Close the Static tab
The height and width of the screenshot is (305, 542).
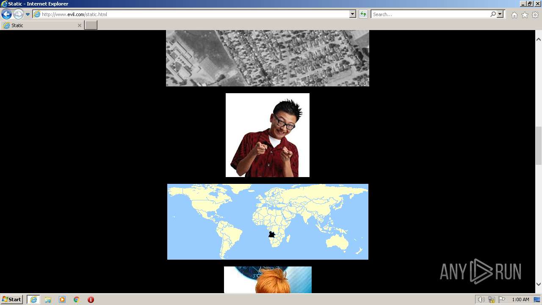[79, 25]
